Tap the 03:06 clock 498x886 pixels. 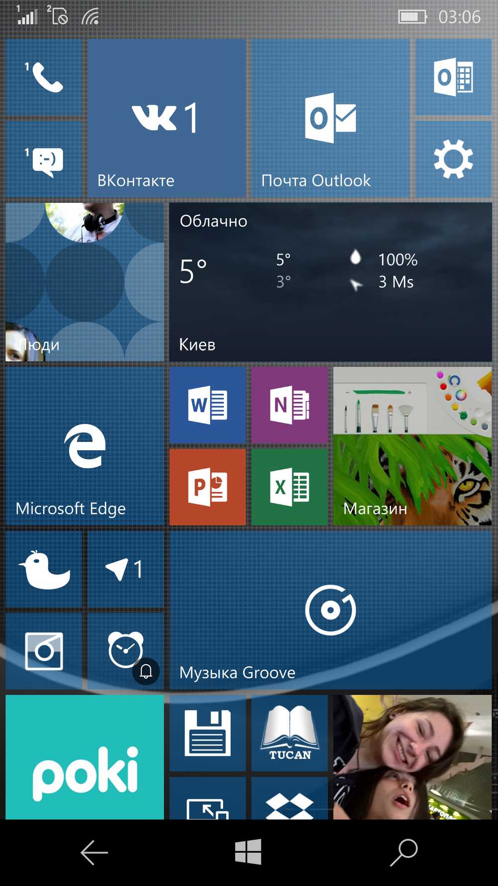coord(459,17)
